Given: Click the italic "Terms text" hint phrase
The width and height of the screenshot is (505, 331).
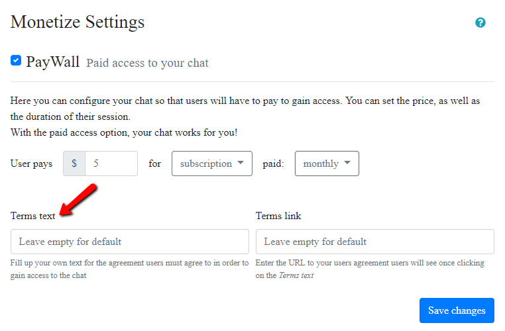Looking at the screenshot, I should point(294,275).
